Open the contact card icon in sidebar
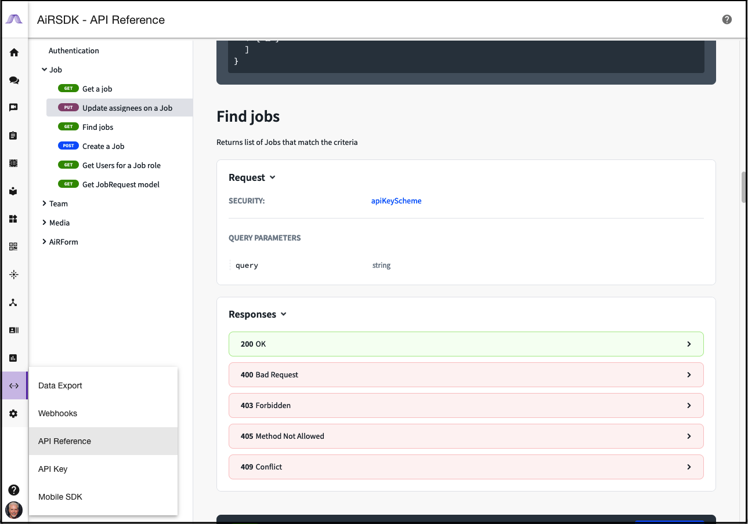Image resolution: width=748 pixels, height=524 pixels. click(14, 330)
